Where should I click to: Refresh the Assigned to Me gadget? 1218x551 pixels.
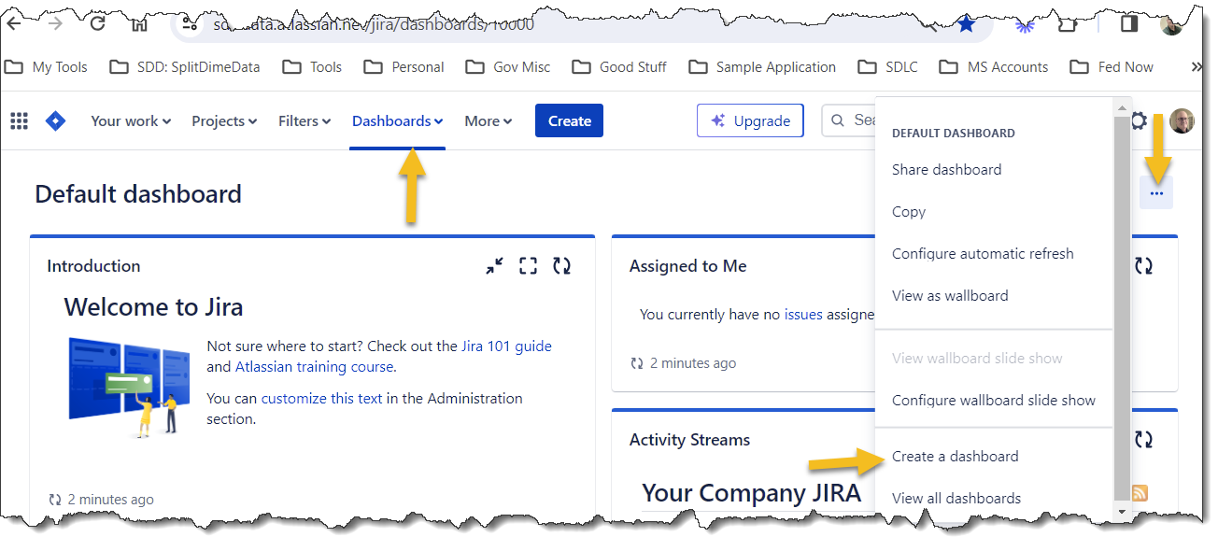(x=1144, y=266)
